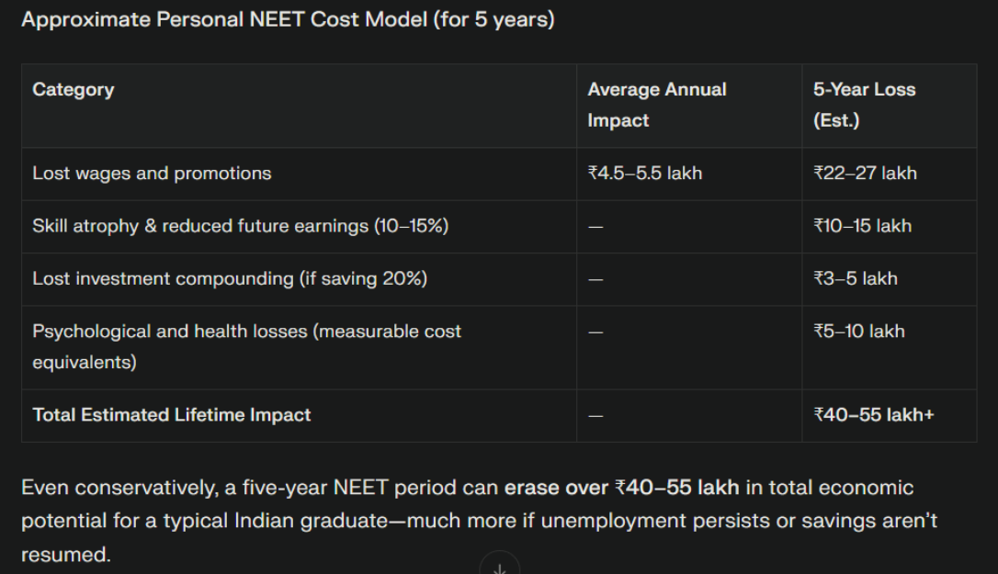Click the dash in the Total Estimated row
The image size is (998, 574).
[595, 416]
